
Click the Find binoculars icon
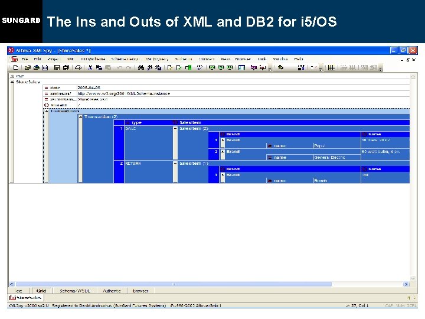pyautogui.click(x=140, y=67)
